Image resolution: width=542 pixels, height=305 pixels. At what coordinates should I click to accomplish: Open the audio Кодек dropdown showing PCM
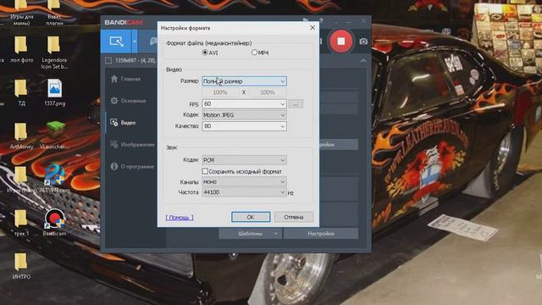[244, 160]
